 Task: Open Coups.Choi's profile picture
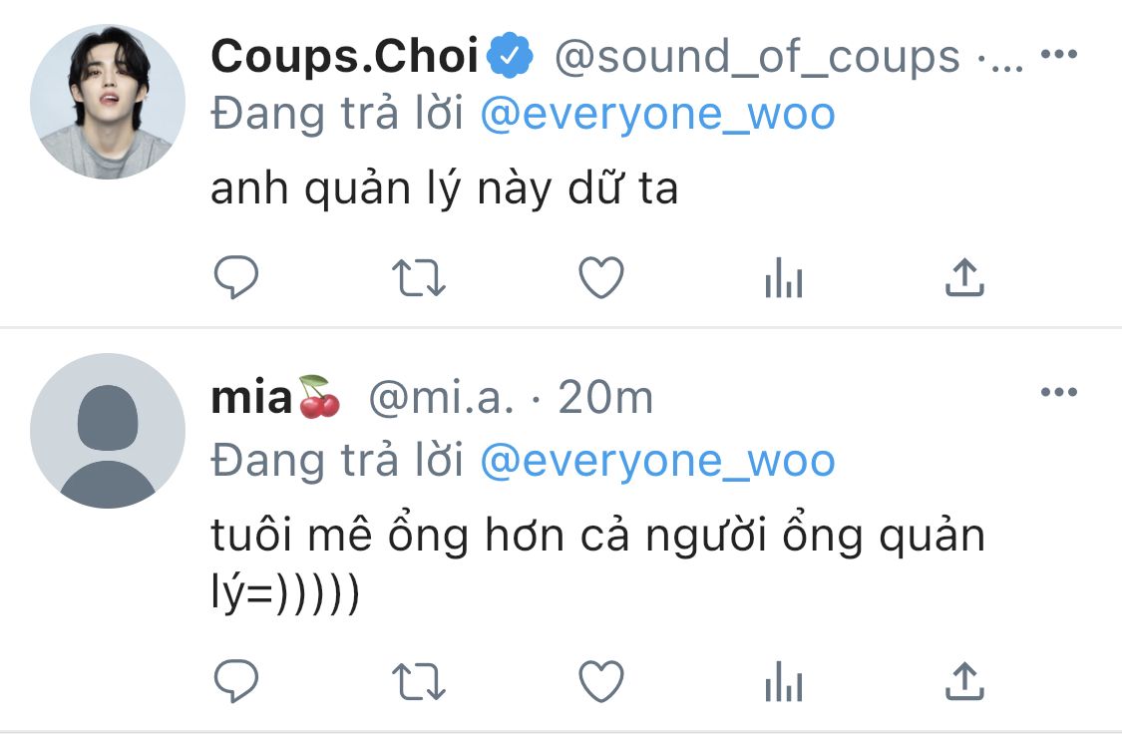tap(108, 102)
